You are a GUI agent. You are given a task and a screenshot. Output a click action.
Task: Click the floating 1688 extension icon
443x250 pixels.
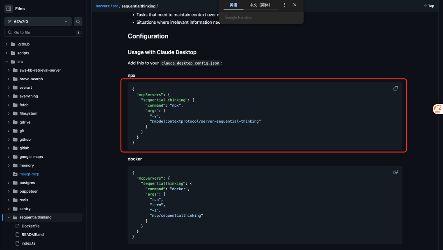438,109
